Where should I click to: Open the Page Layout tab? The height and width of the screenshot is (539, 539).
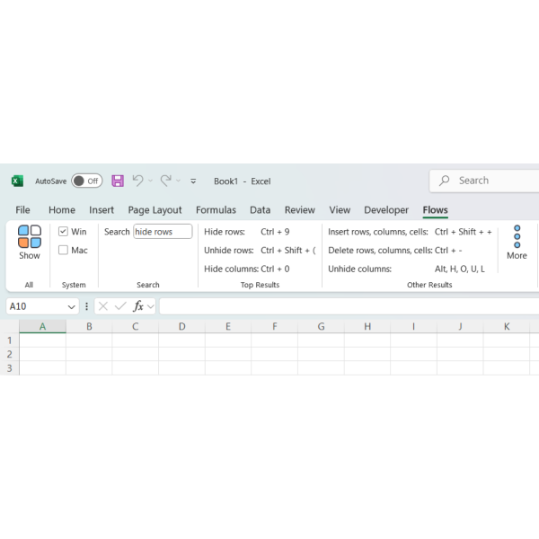coord(155,210)
